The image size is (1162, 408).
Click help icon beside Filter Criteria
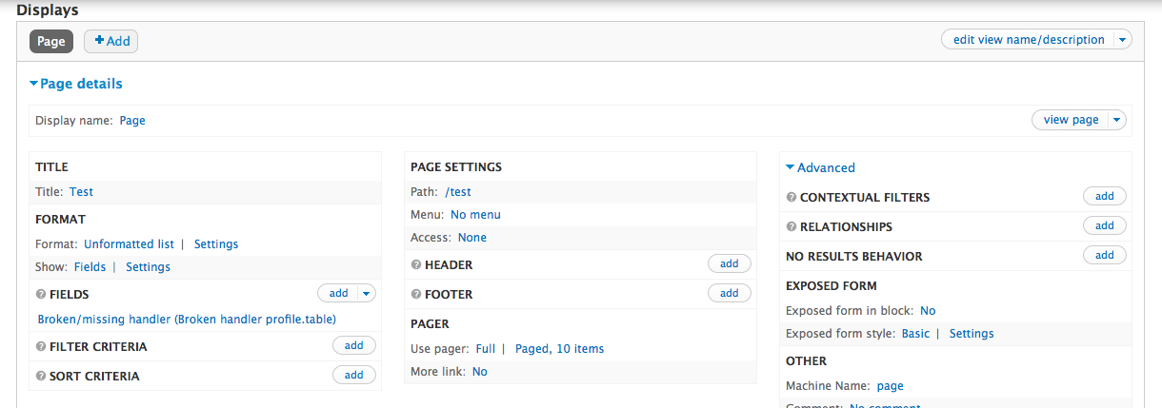click(41, 347)
